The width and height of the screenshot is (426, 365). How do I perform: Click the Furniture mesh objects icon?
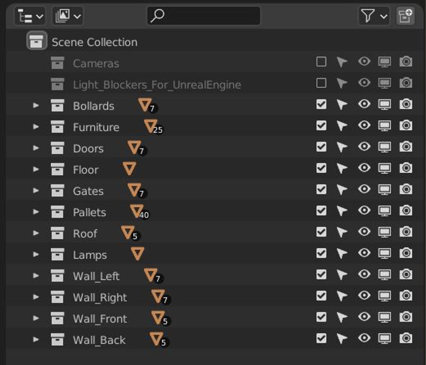(x=151, y=126)
